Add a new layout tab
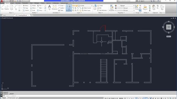Image resolution: width=177 pixels, height=99 pixels. [18, 98]
